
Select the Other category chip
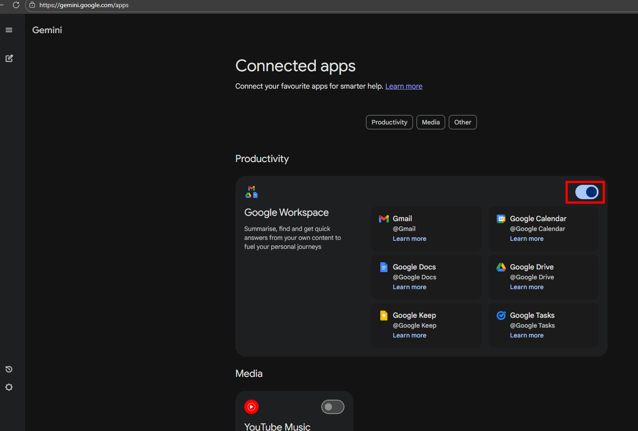coord(463,122)
